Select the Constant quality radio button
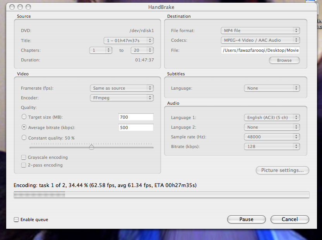 click(24, 138)
